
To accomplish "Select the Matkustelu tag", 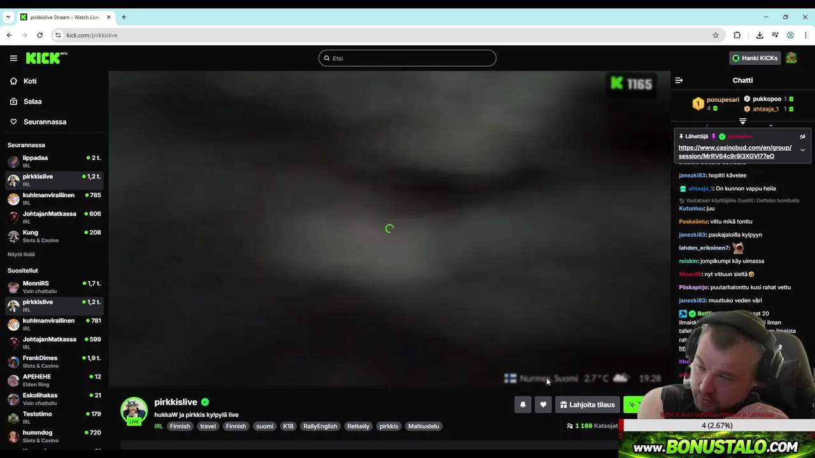I will point(423,426).
